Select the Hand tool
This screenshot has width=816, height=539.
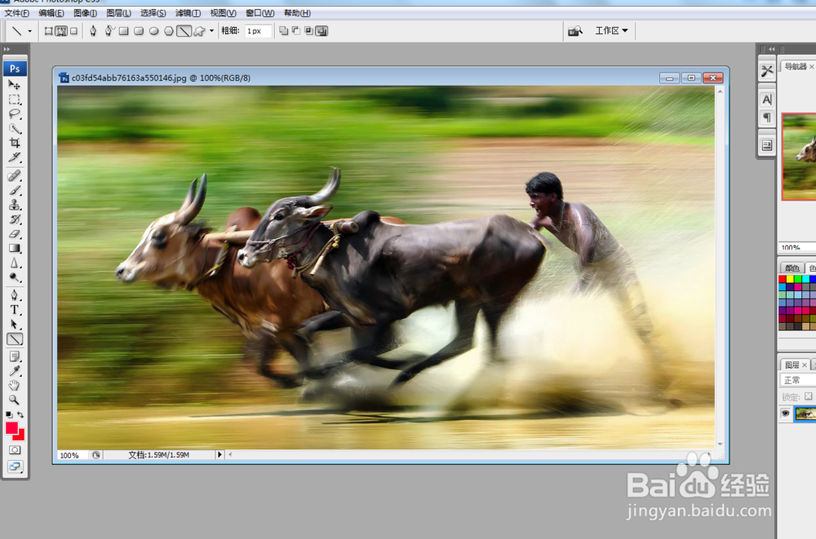15,386
